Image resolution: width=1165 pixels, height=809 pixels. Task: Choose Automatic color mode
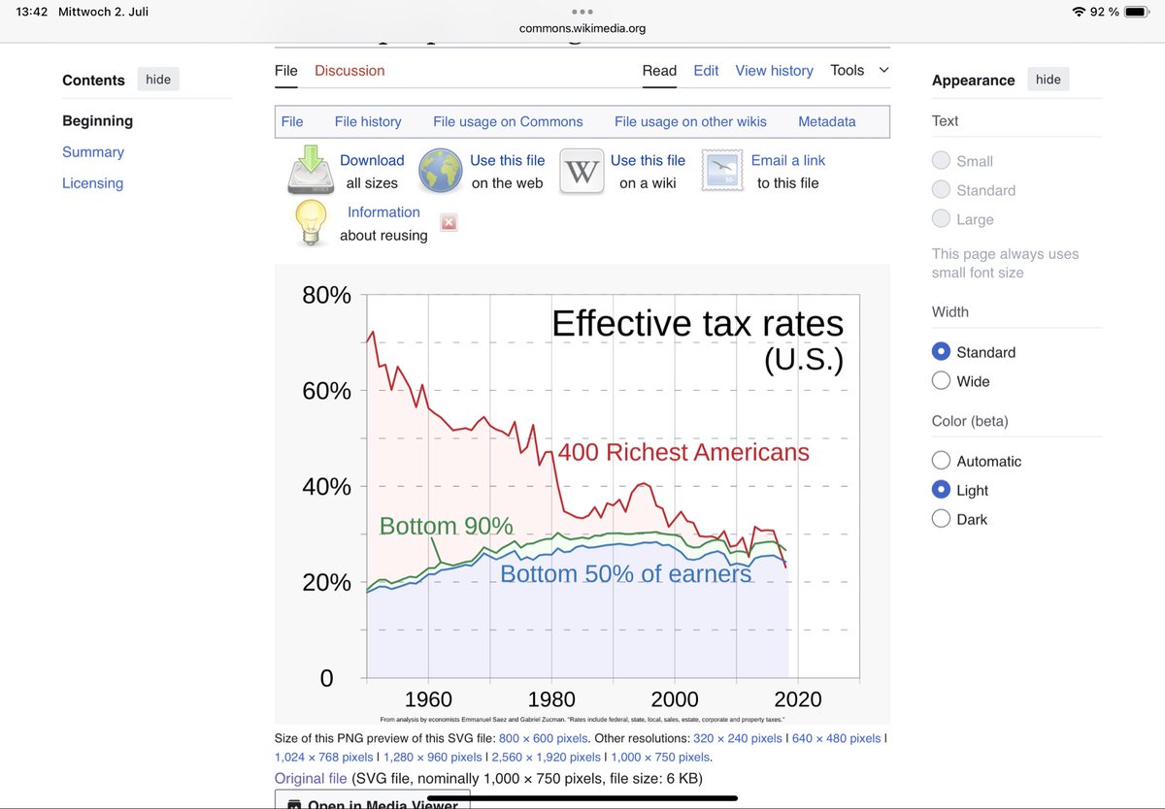coord(941,461)
